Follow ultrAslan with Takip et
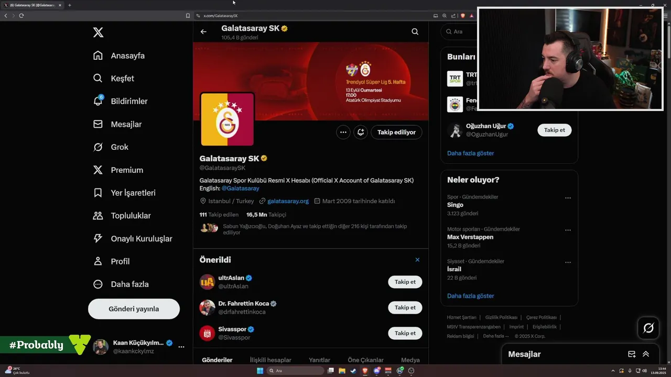This screenshot has height=377, width=671. pos(405,282)
